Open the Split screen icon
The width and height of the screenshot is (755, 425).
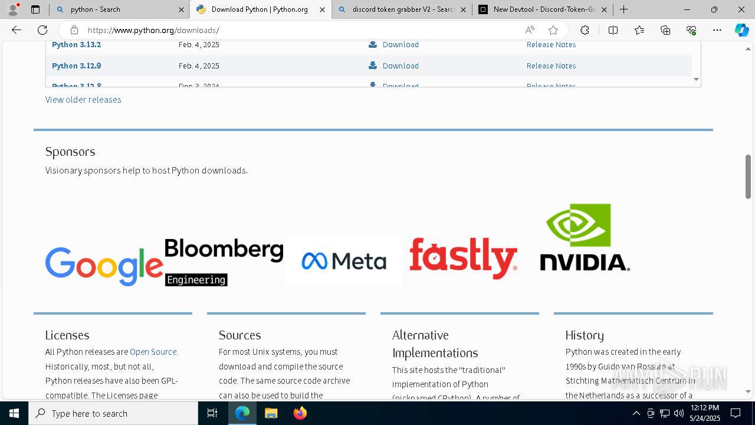[613, 30]
